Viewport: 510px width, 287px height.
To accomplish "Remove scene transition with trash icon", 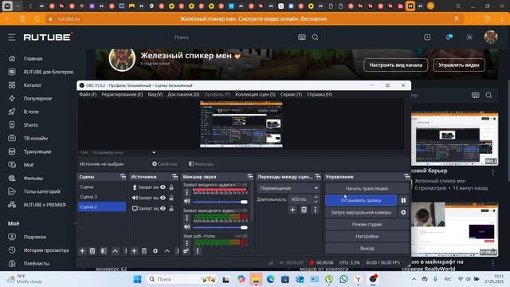I will pos(304,210).
